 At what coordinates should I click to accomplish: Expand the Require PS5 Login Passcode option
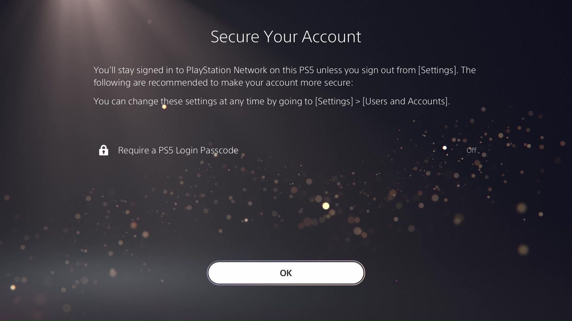tap(178, 150)
